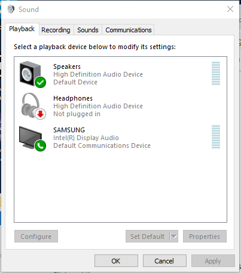241x273 pixels.
Task: Click the Configure button
Action: 36,236
